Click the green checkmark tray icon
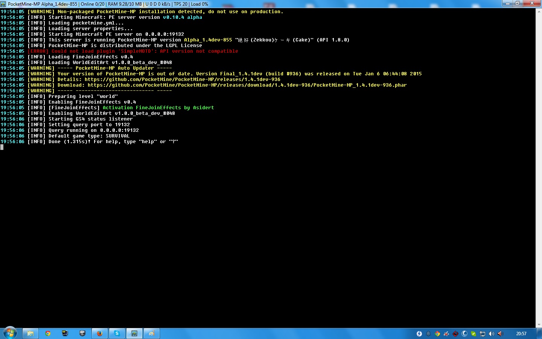This screenshot has height=339, width=542. (473, 334)
